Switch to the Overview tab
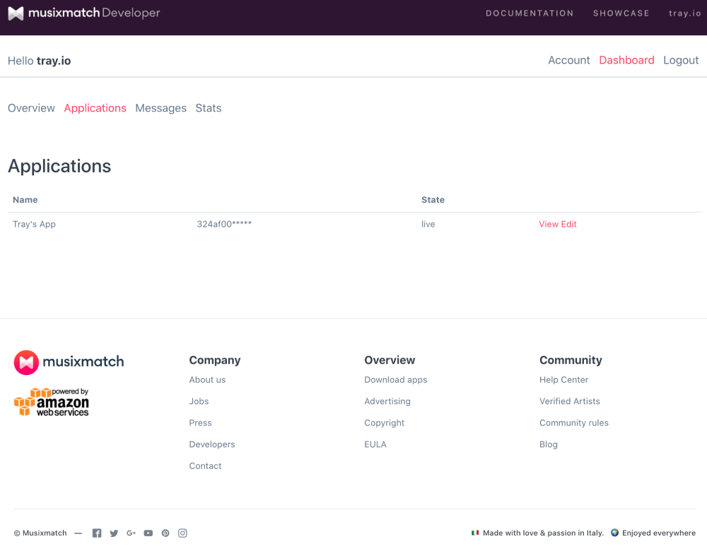The width and height of the screenshot is (707, 551). [31, 108]
